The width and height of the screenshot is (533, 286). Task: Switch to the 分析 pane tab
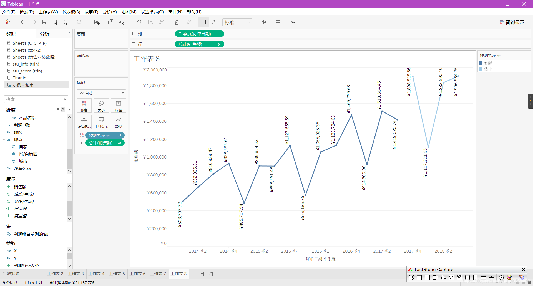45,34
